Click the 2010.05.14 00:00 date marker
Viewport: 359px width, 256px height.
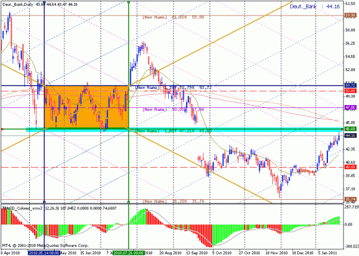click(44, 253)
